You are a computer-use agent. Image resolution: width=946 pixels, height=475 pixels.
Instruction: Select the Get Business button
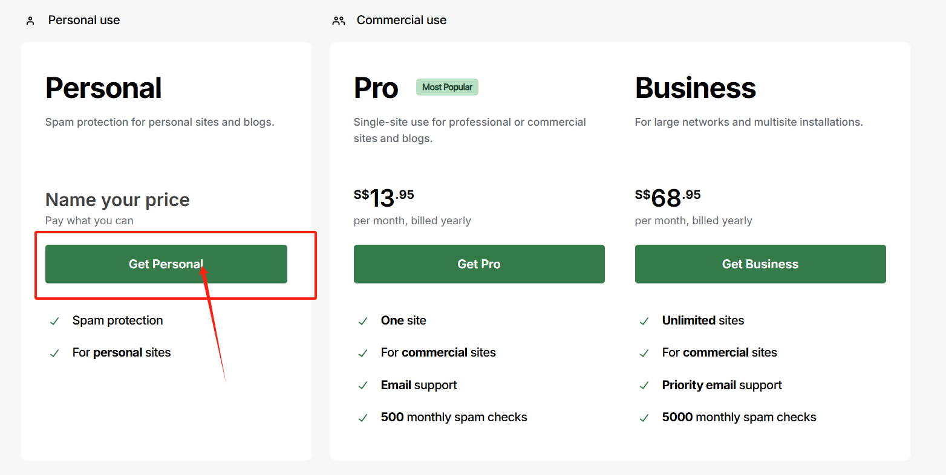pos(760,264)
